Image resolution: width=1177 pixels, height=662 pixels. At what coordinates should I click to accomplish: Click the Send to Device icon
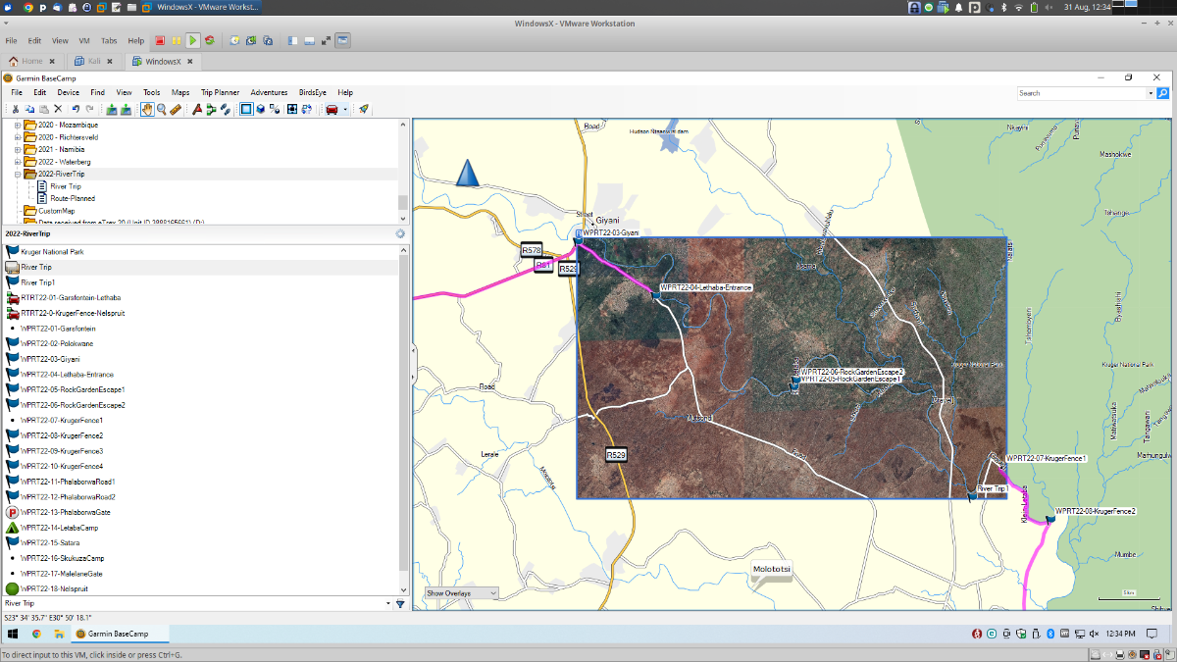(112, 109)
